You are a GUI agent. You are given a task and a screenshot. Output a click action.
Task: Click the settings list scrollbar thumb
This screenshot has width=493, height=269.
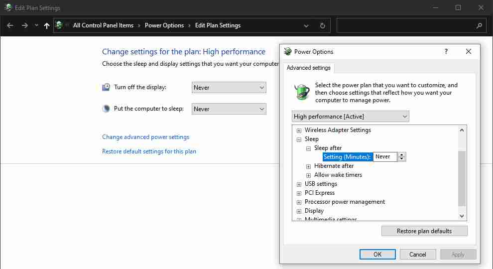[x=462, y=178]
